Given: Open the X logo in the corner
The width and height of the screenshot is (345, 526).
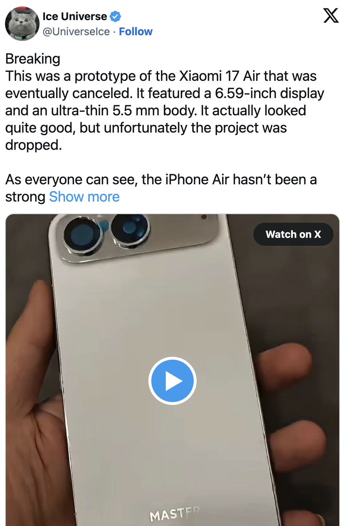Looking at the screenshot, I should coord(331,15).
